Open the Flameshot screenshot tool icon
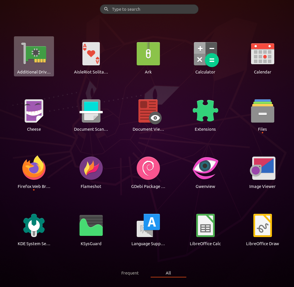Viewport: 294px width, 287px height. tap(91, 168)
